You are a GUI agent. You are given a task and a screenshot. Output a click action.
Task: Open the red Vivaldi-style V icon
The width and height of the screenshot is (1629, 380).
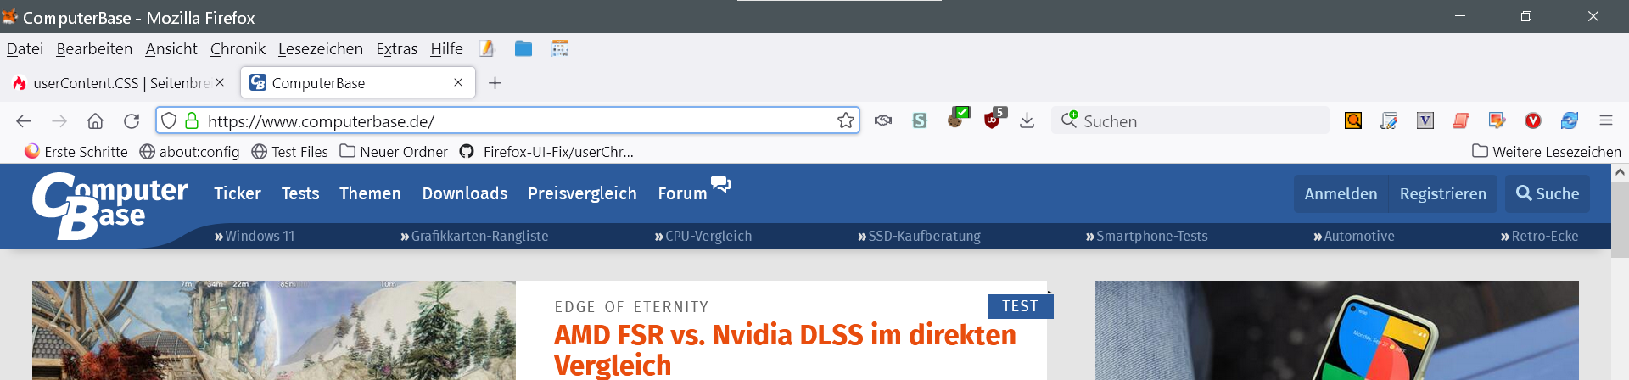[x=1533, y=120]
